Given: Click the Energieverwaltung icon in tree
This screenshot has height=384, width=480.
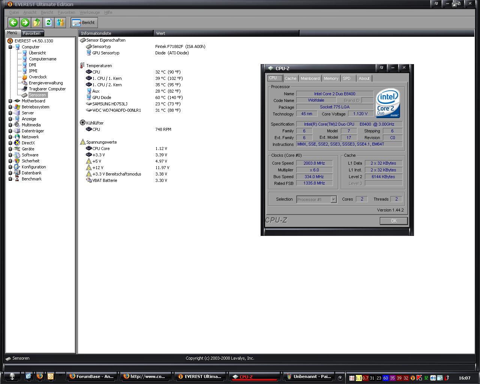Looking at the screenshot, I should pyautogui.click(x=25, y=83).
